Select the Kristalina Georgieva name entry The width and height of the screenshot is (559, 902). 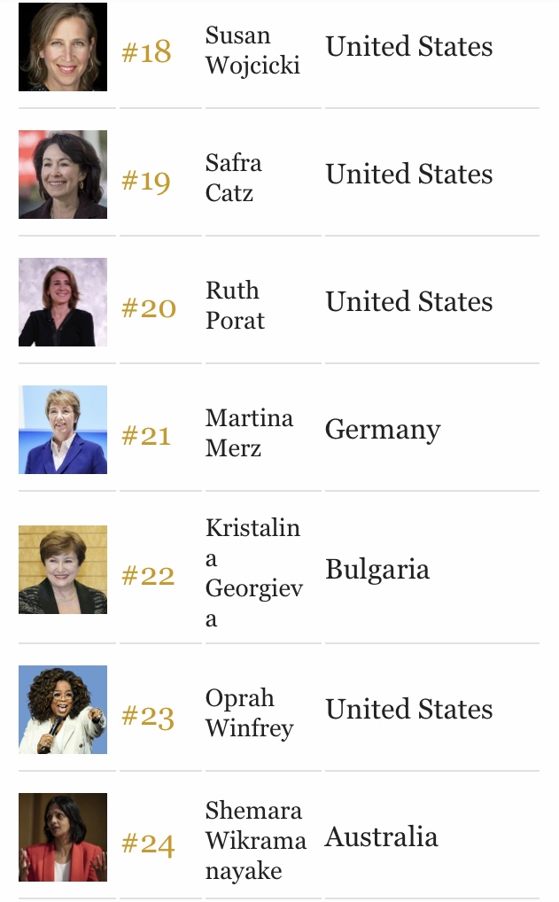[253, 573]
